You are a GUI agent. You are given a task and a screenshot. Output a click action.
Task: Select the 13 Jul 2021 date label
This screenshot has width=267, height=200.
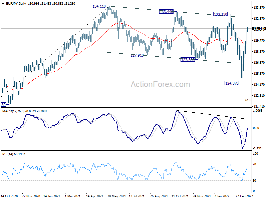pyautogui.click(x=137, y=196)
